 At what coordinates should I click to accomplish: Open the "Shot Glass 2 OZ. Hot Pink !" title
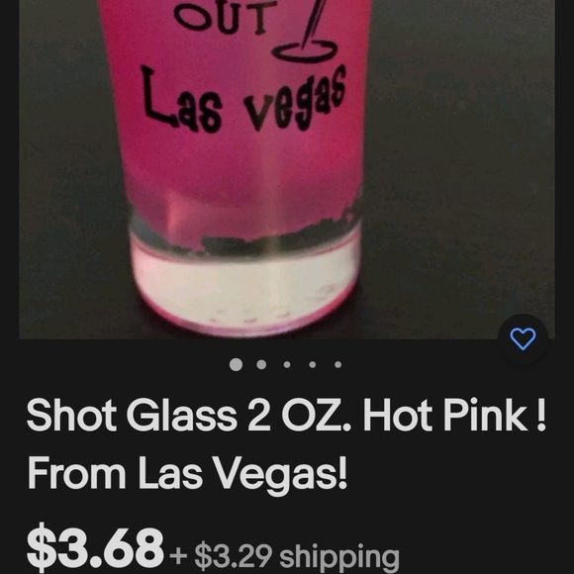click(x=286, y=416)
